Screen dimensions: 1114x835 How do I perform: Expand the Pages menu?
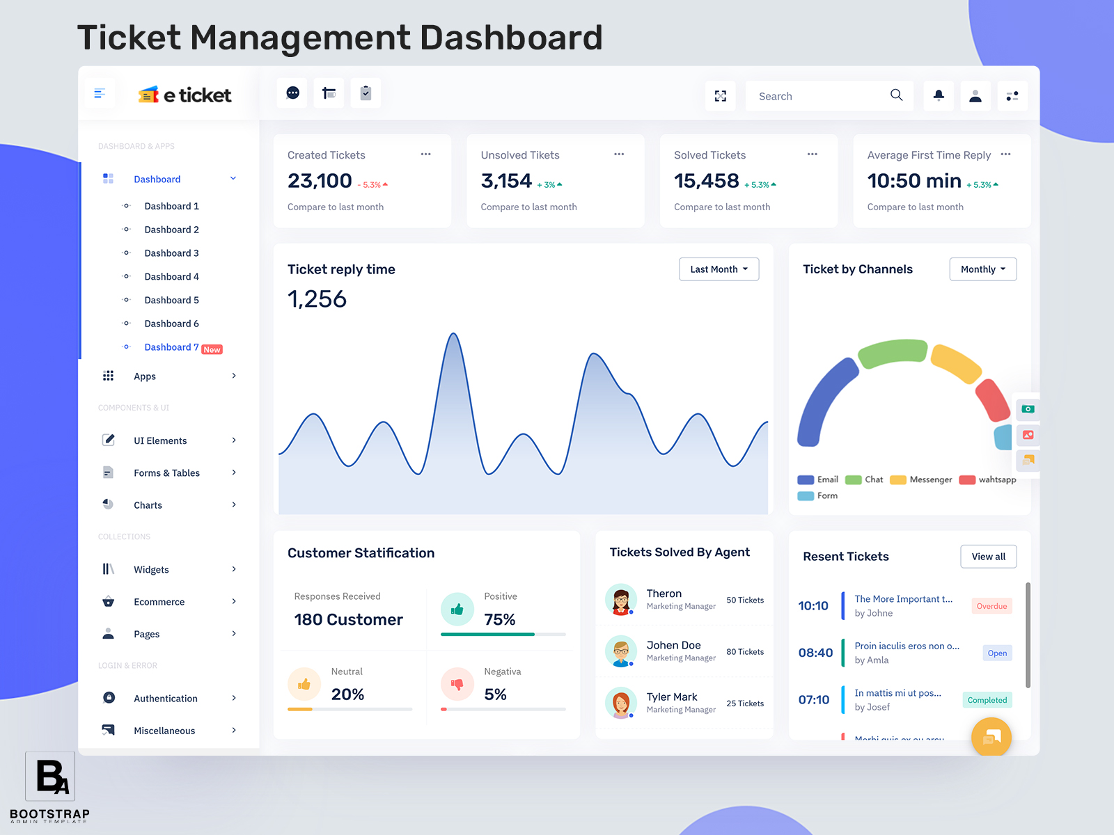pyautogui.click(x=234, y=633)
